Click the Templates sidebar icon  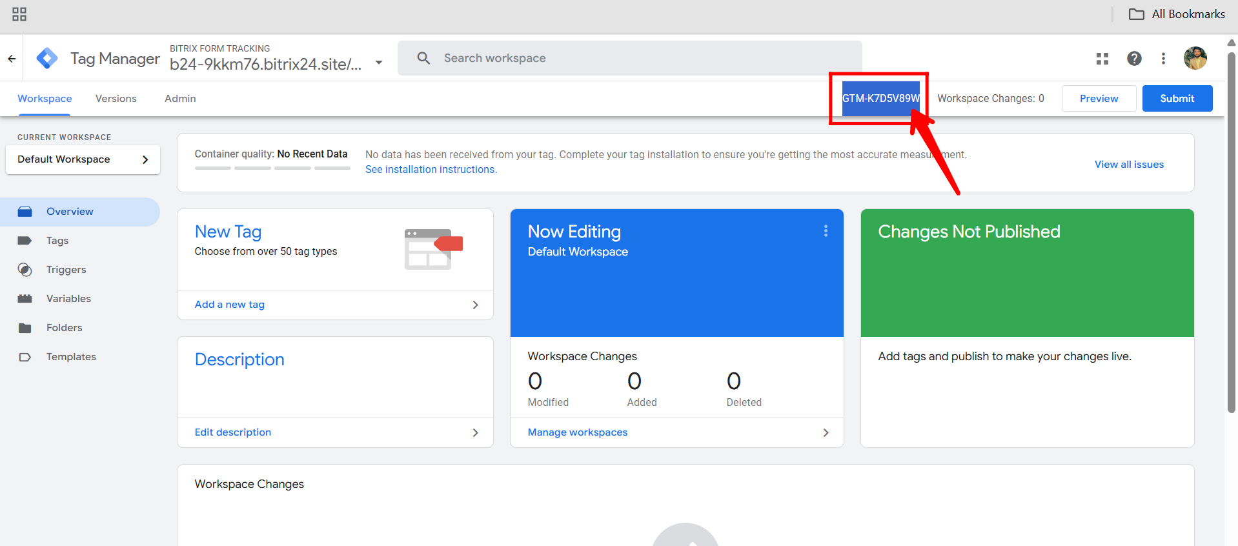pyautogui.click(x=25, y=357)
